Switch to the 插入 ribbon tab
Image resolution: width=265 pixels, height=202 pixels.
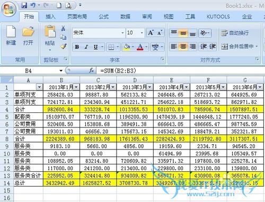click(x=50, y=16)
